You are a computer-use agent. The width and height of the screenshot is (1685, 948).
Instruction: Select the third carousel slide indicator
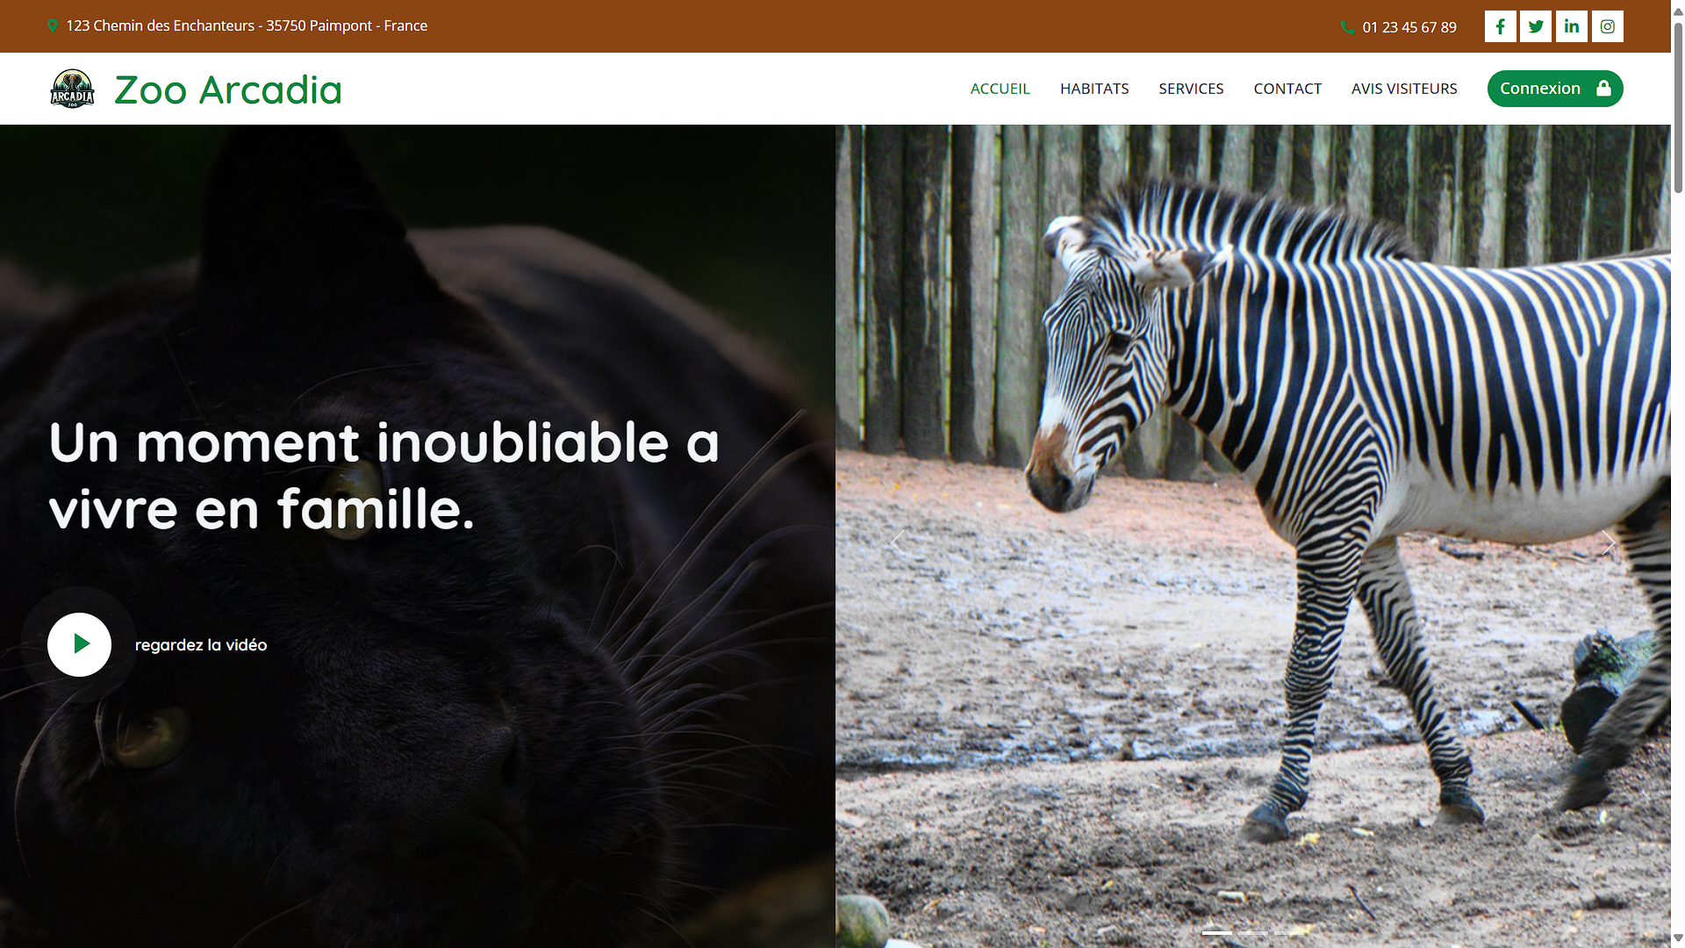(1289, 932)
